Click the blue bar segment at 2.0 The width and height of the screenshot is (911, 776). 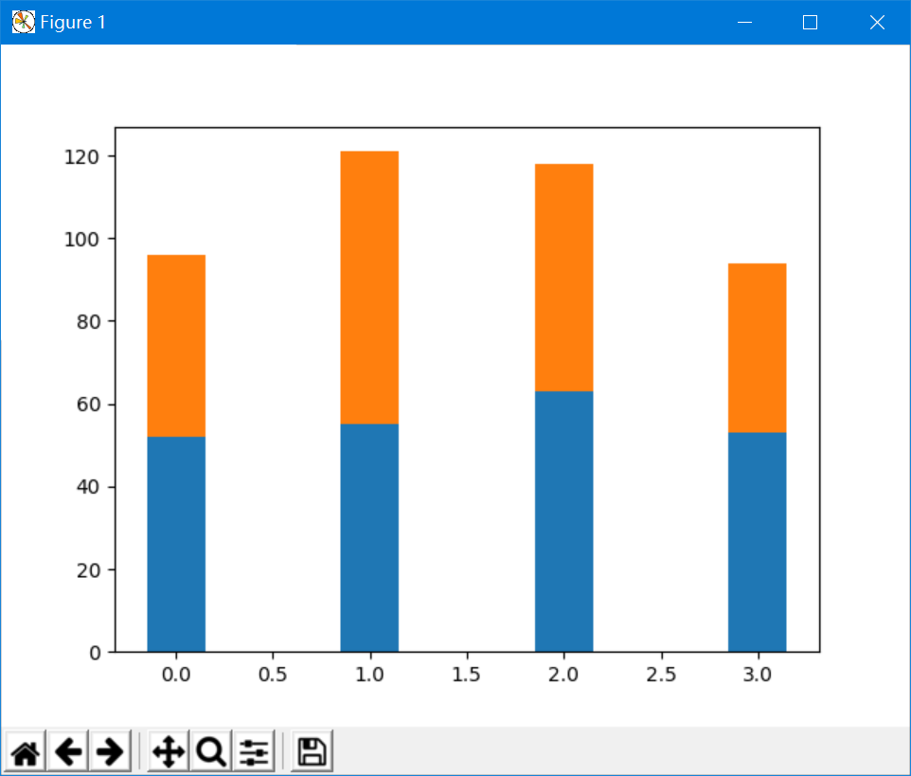564,521
